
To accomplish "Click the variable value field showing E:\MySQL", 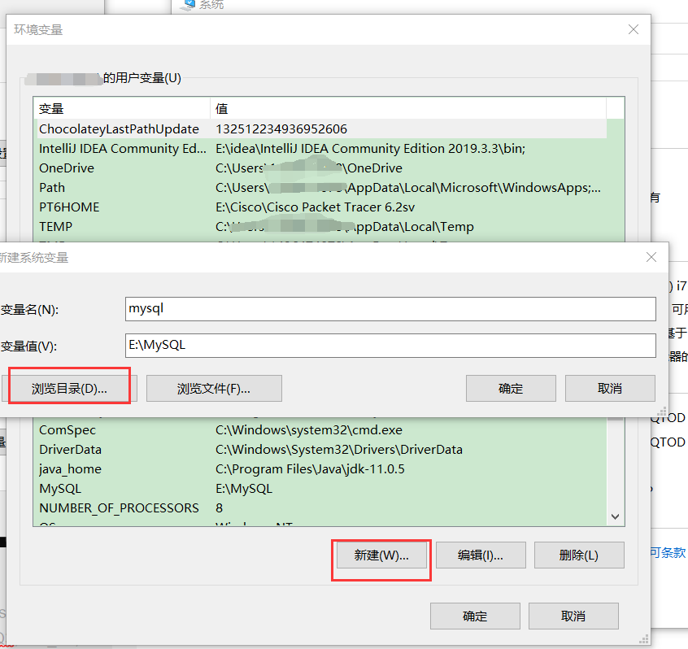I will 390,345.
